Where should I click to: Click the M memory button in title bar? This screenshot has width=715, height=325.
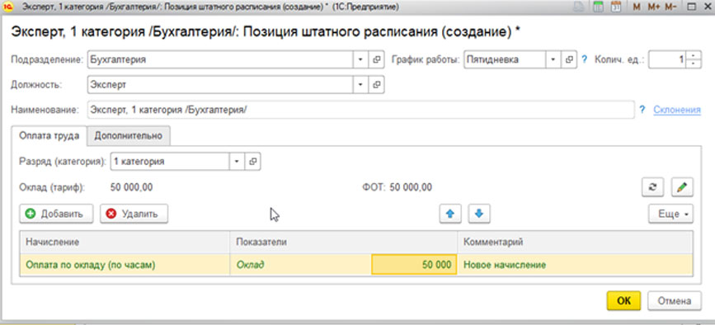637,7
